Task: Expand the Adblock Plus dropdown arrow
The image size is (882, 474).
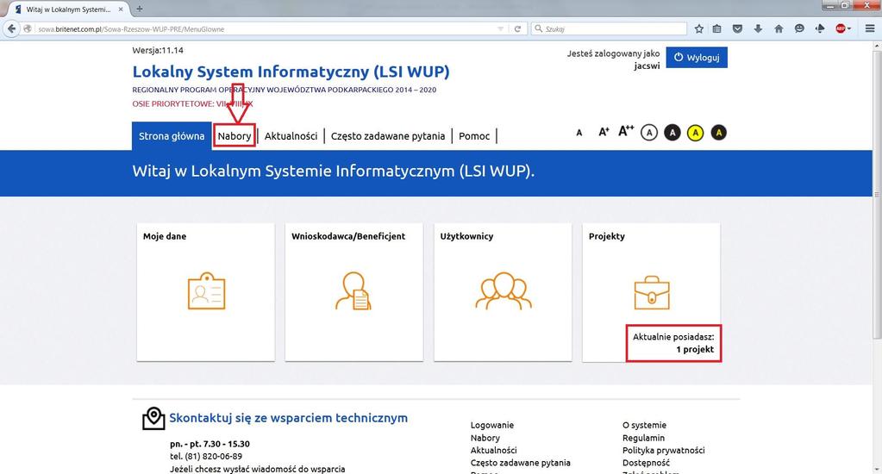Action: 849,28
